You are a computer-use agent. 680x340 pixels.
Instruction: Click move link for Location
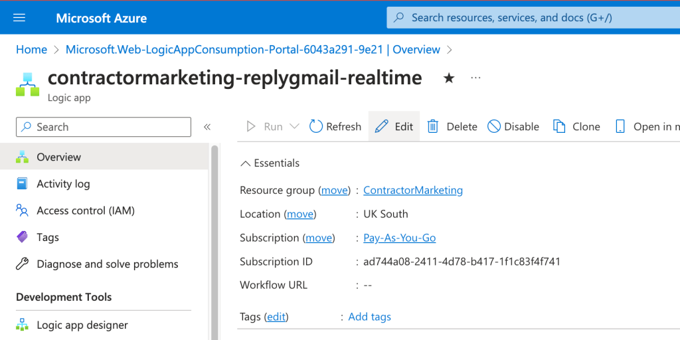(x=300, y=214)
